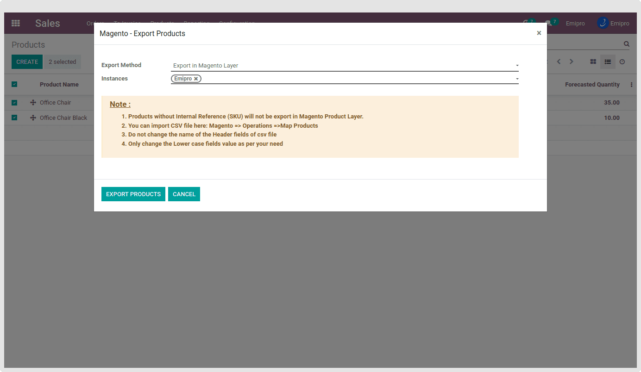Open the activity clock view icon
Viewport: 641px width, 372px height.
622,62
